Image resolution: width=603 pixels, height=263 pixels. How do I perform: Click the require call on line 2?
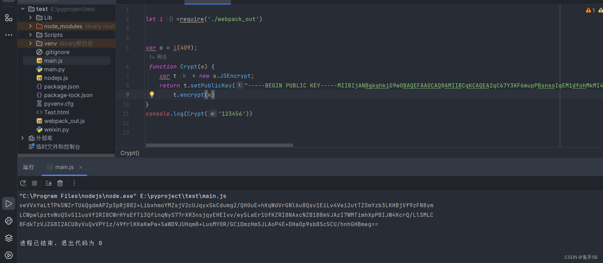[192, 19]
